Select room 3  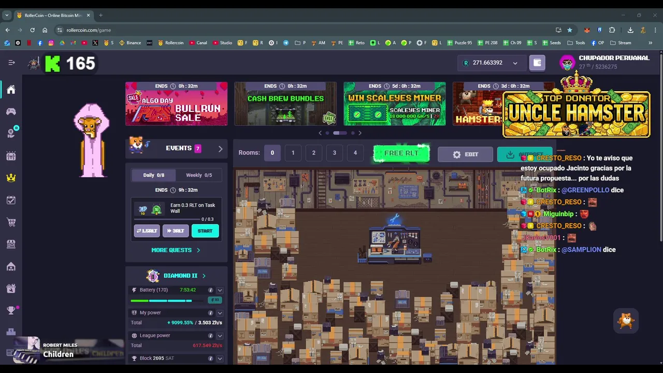[335, 153]
